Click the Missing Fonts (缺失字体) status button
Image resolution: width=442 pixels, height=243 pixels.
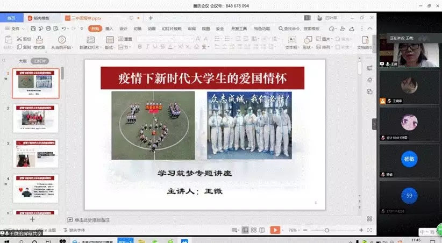[74, 230]
